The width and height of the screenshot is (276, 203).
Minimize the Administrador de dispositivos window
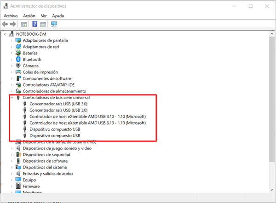[234, 6]
